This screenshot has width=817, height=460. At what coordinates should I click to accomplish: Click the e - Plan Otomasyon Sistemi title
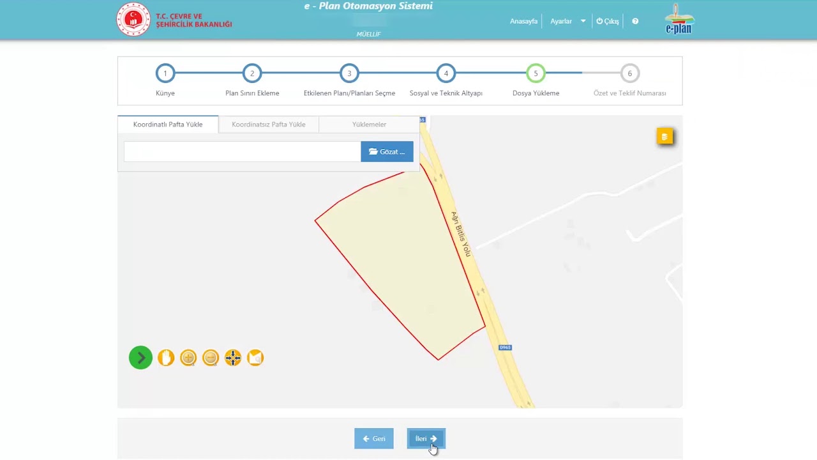368,6
